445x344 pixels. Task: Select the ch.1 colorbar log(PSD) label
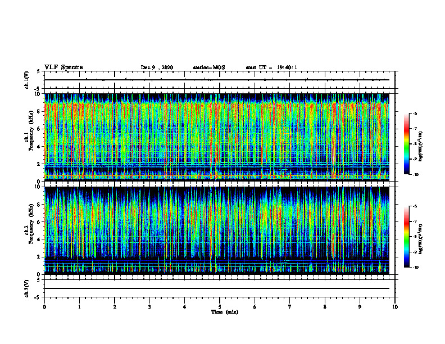[421, 147]
